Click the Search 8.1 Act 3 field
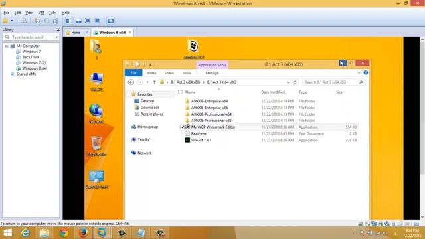Screen dimensions: 425x239 coord(333,82)
